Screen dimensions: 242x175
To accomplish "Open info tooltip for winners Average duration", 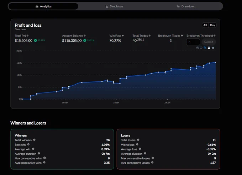I will 39,153.
